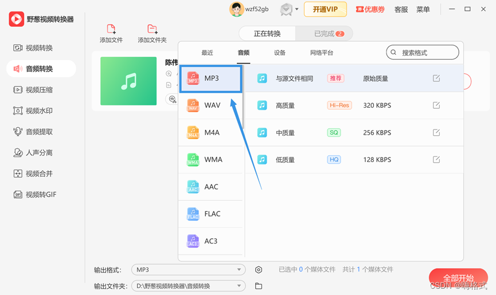This screenshot has width=496, height=295.
Task: Choose the 低质量 HQ row
Action: tap(354, 159)
